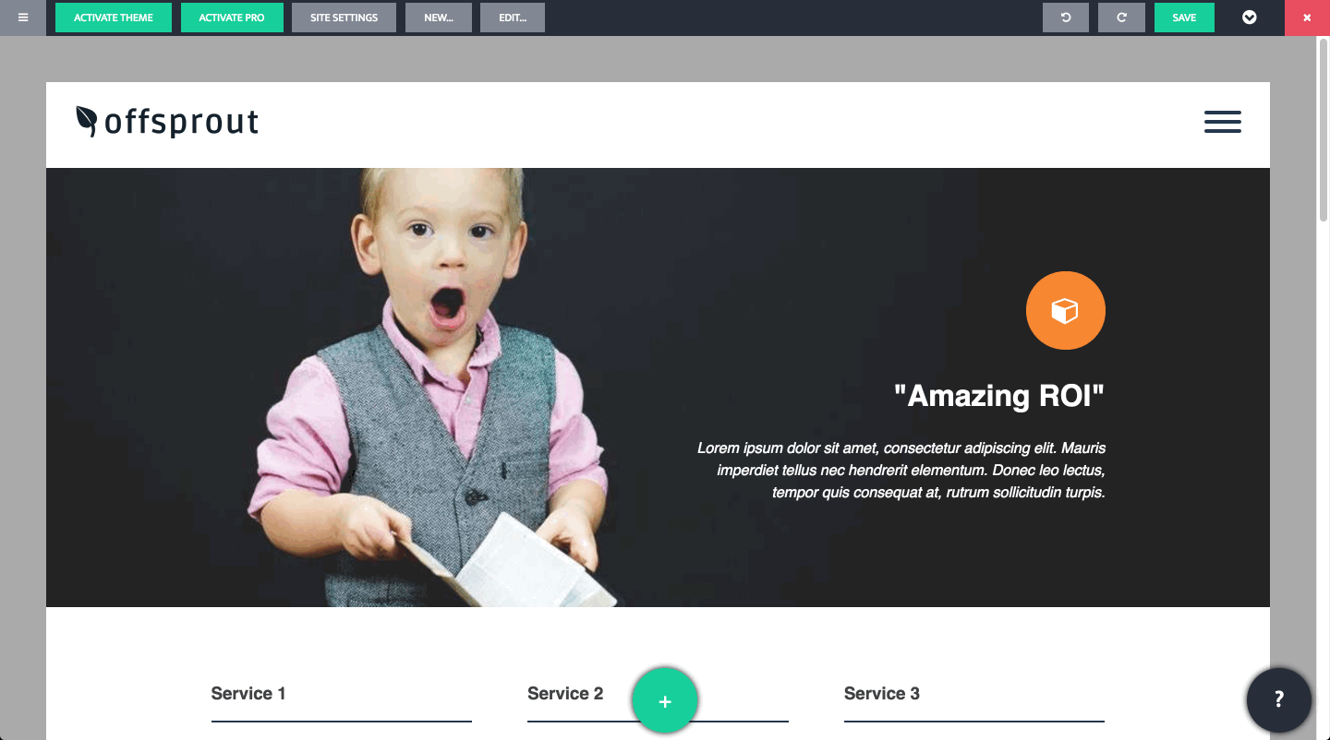Click the green plus add button
This screenshot has width=1330, height=740.
(665, 701)
